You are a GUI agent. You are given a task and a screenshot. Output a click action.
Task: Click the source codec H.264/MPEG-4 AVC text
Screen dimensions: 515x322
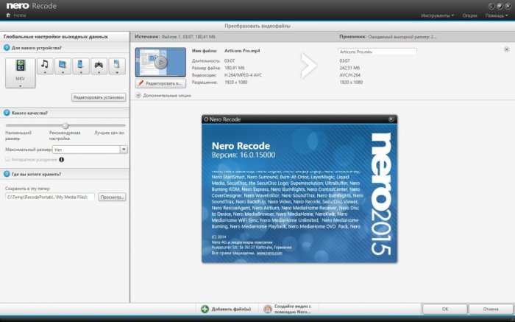pos(243,75)
